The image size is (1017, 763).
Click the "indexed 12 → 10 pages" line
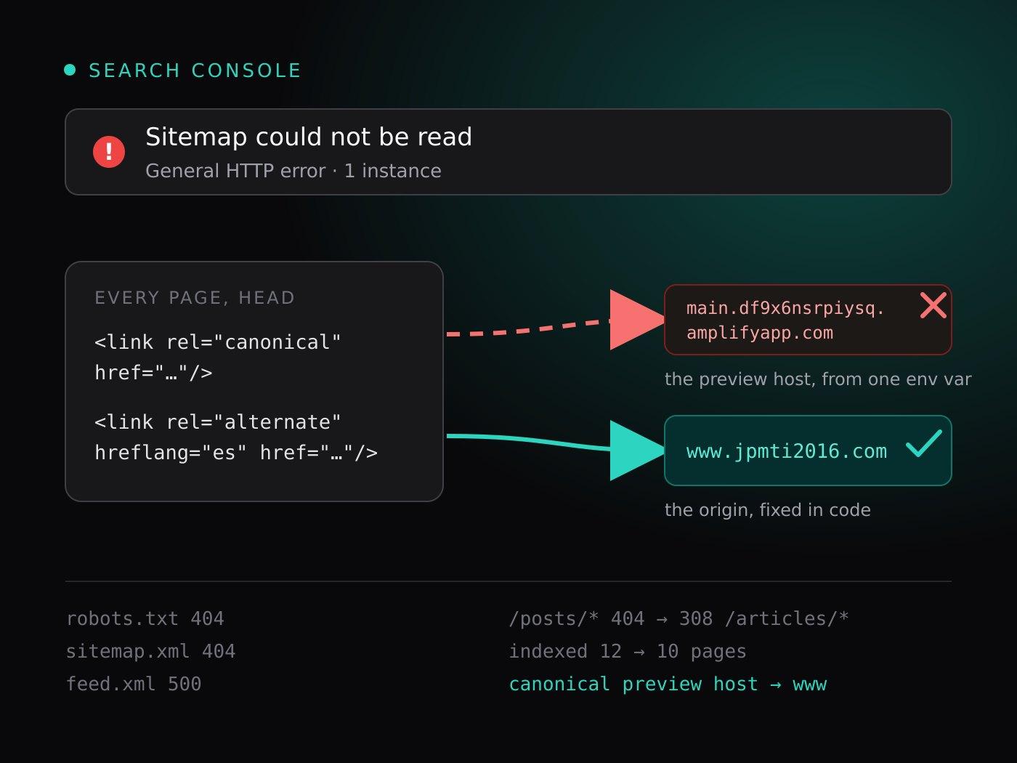point(628,651)
